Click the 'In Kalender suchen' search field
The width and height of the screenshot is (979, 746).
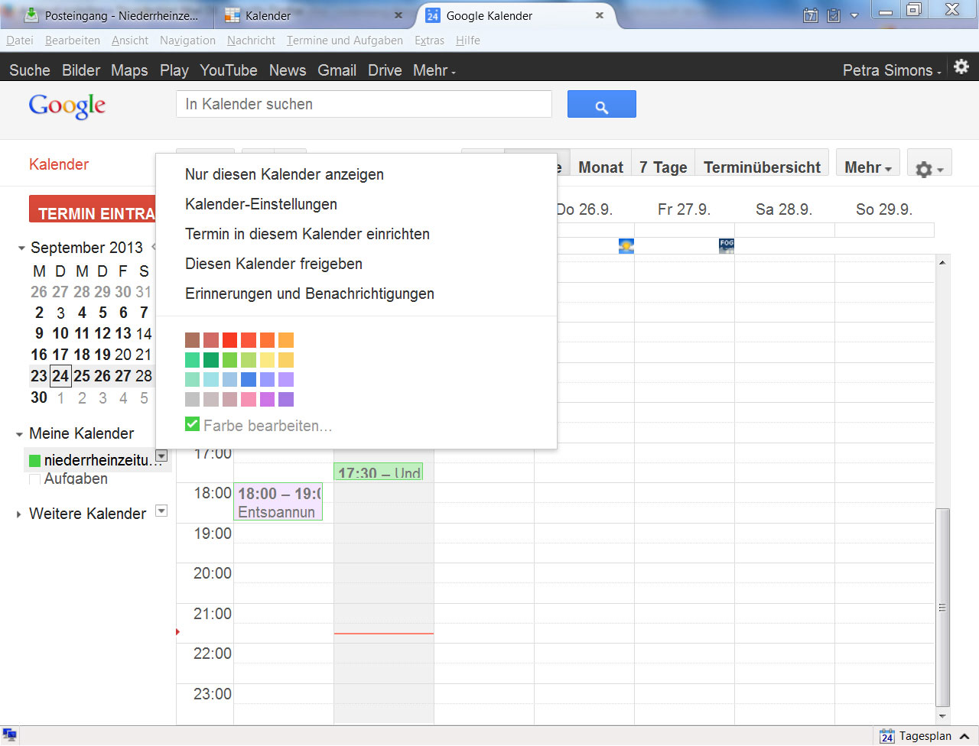click(x=363, y=104)
